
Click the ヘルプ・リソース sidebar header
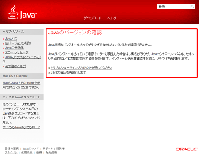click(22, 32)
